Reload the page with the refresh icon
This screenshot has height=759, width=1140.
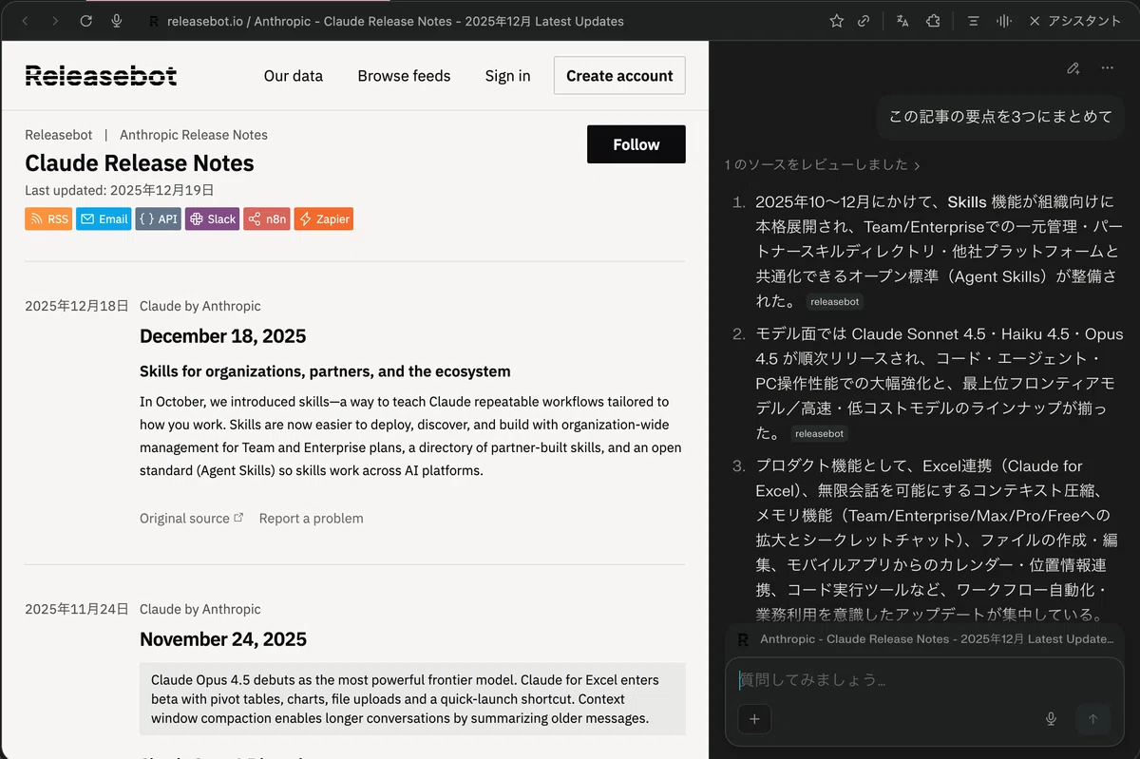(85, 21)
